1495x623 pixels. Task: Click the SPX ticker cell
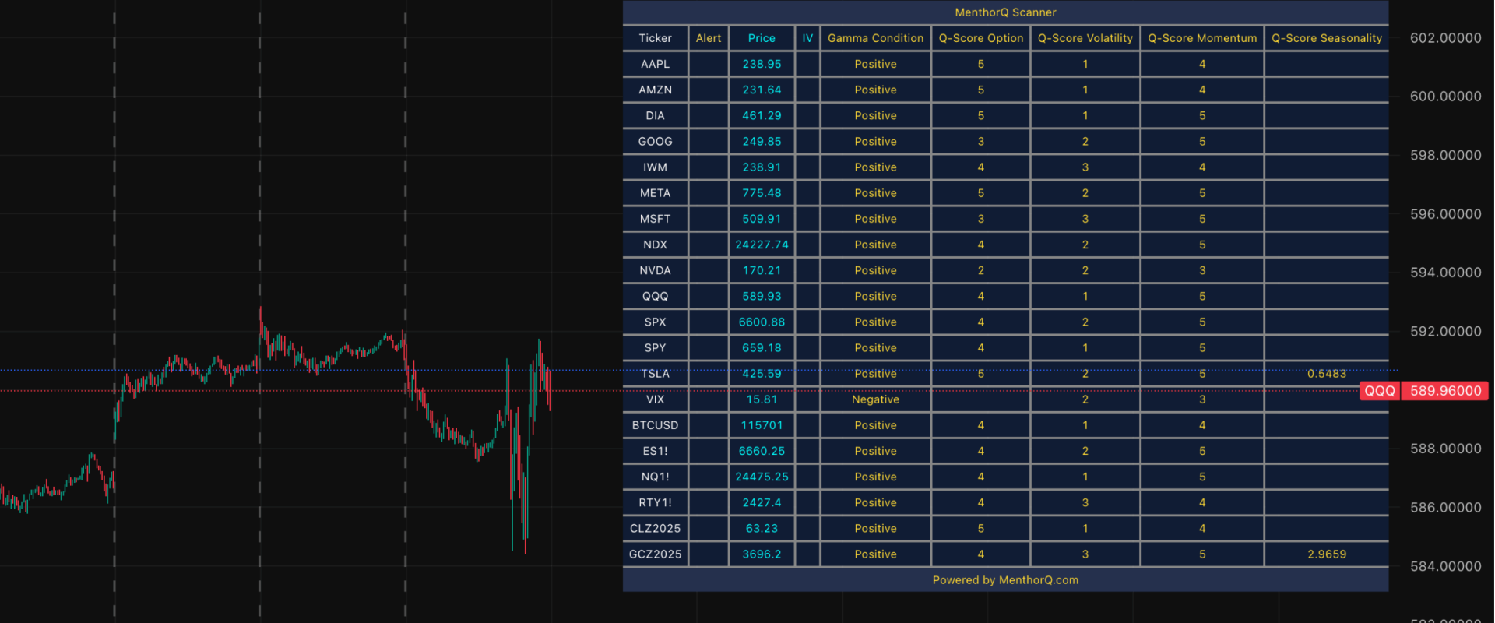tap(655, 322)
